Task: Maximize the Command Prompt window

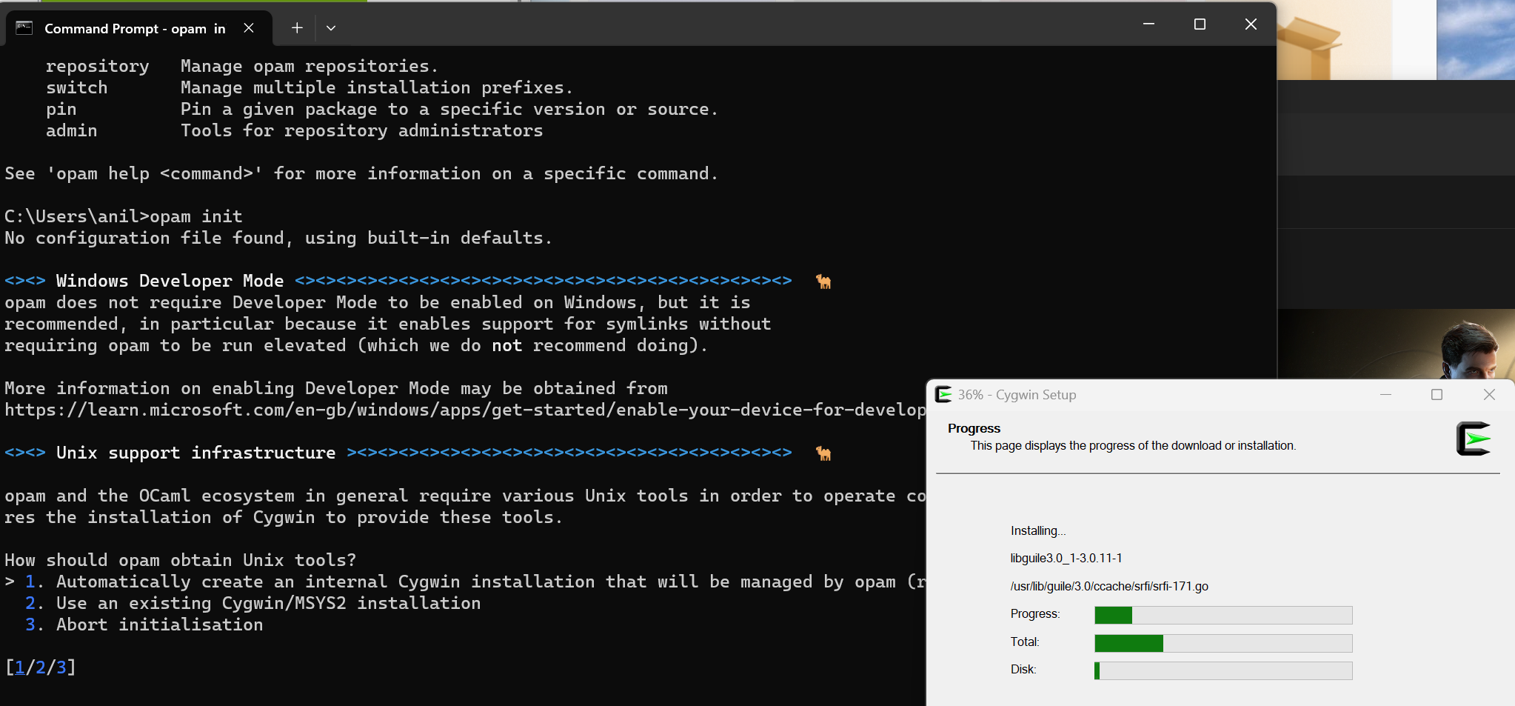Action: [1200, 24]
